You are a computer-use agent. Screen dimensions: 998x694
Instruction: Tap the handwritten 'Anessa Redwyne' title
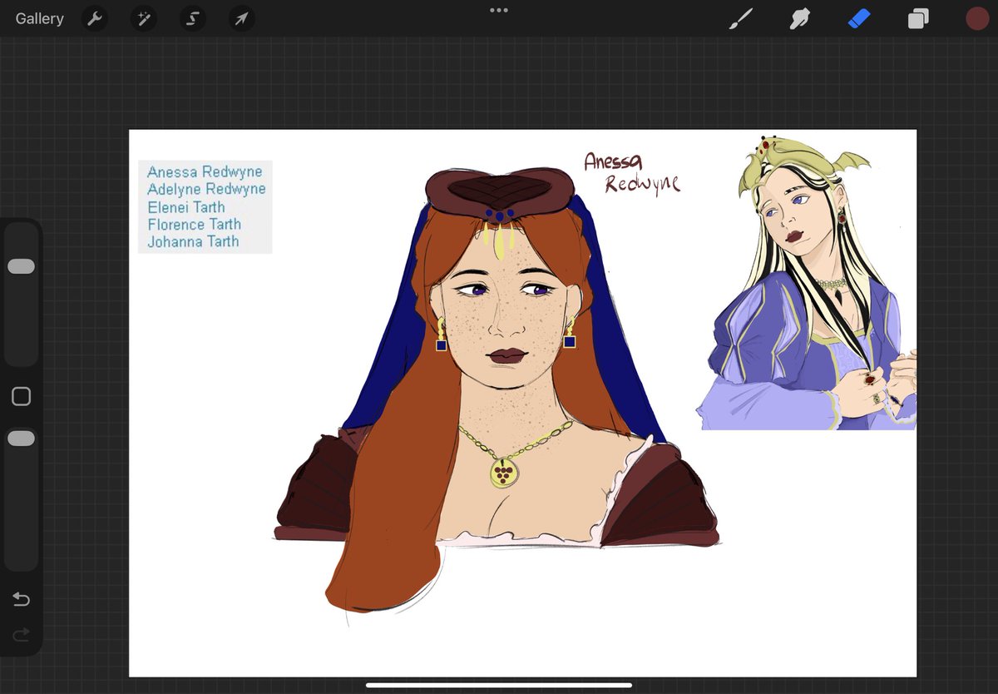click(x=631, y=173)
